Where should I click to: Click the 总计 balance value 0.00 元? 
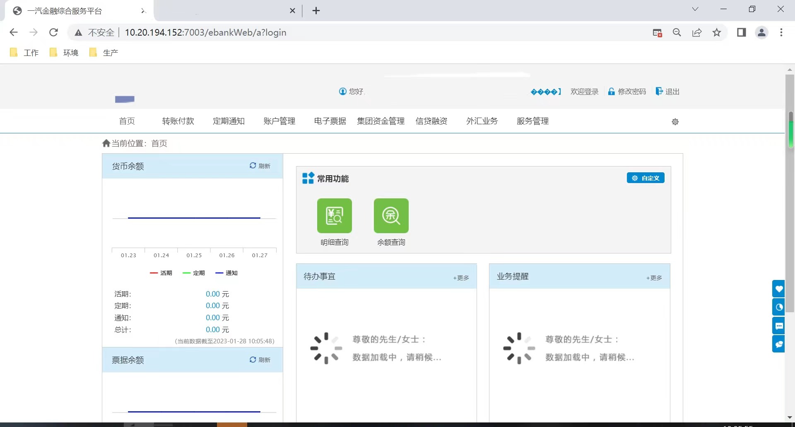pyautogui.click(x=217, y=330)
